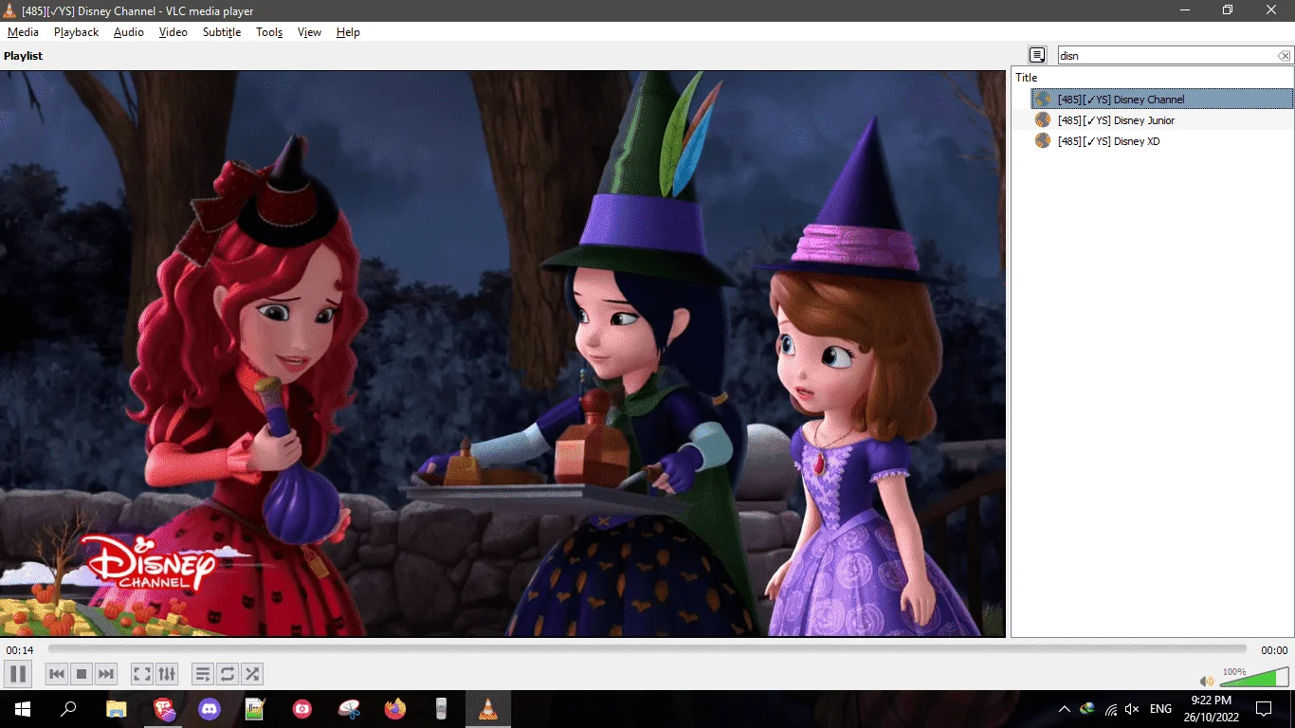1295x728 pixels.
Task: Change playlist view mode icon
Action: click(x=1037, y=56)
